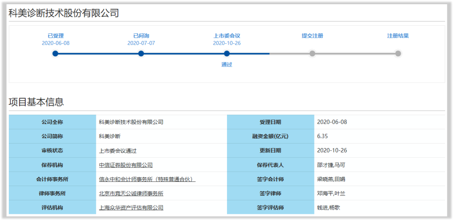Open the 信永中和会计师事务所 link
454x221 pixels.
tap(147, 179)
